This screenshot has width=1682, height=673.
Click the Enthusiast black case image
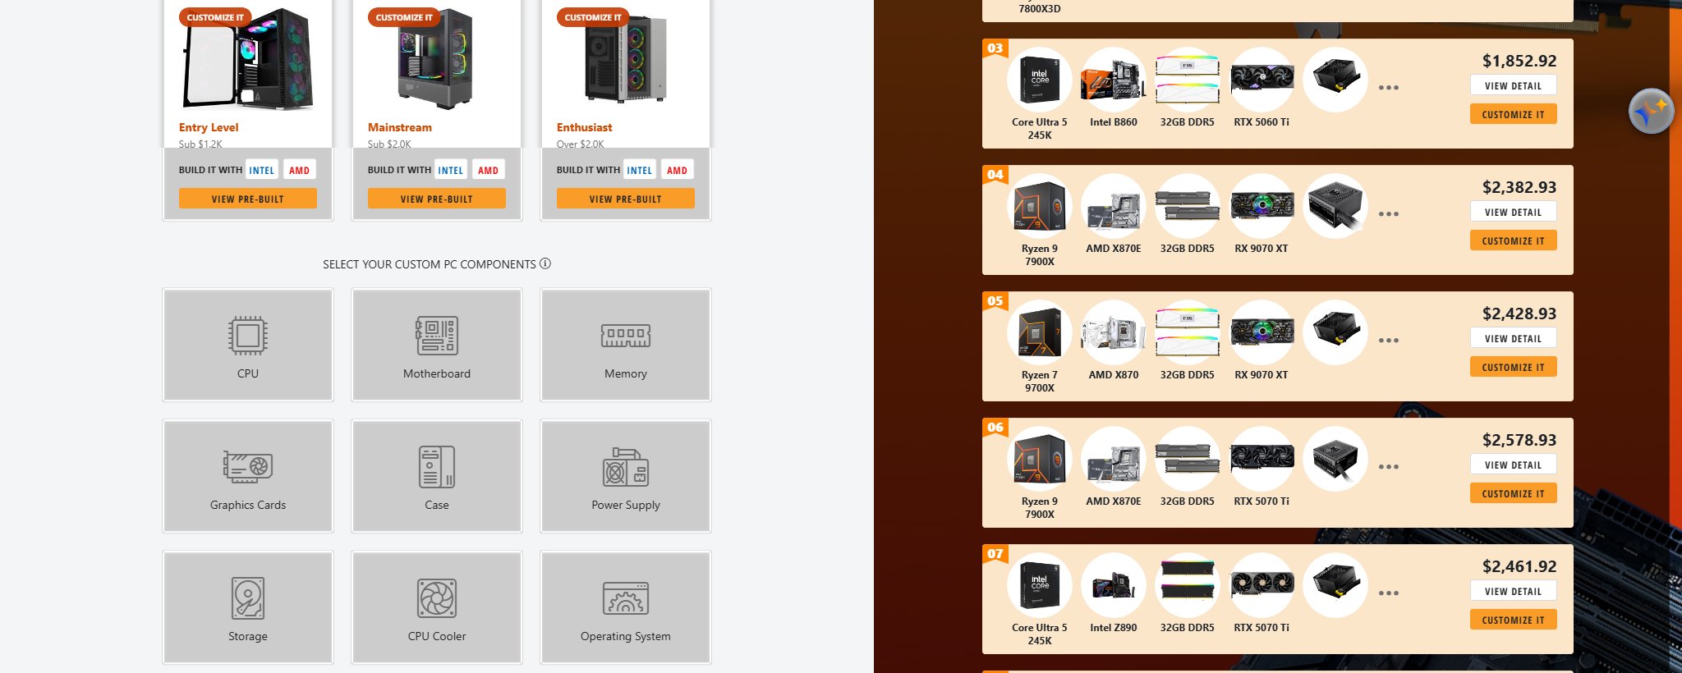[626, 59]
